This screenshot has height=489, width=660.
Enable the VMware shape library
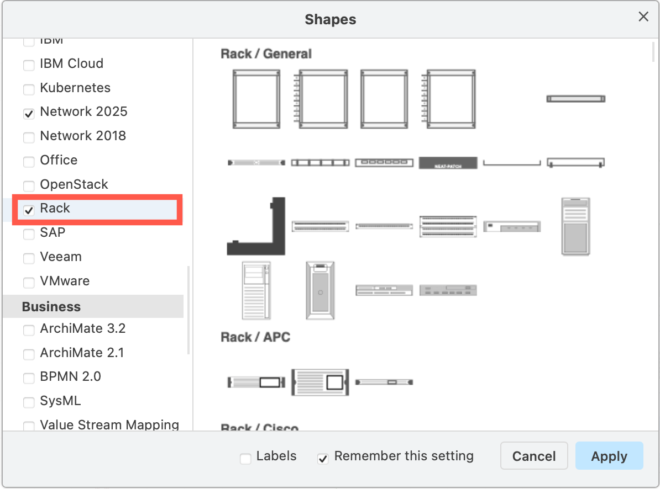29,283
